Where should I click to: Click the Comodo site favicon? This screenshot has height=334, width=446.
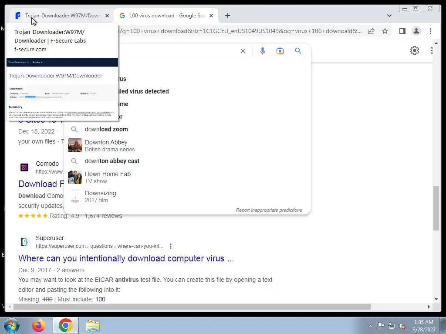pyautogui.click(x=24, y=167)
